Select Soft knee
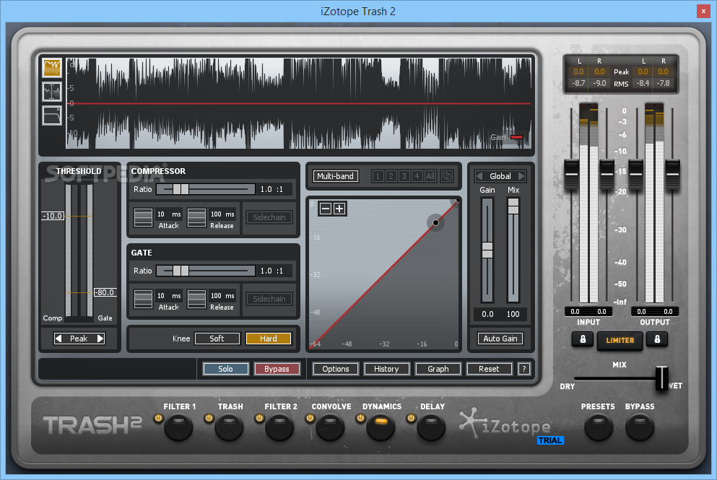Image resolution: width=717 pixels, height=480 pixels. tap(217, 339)
